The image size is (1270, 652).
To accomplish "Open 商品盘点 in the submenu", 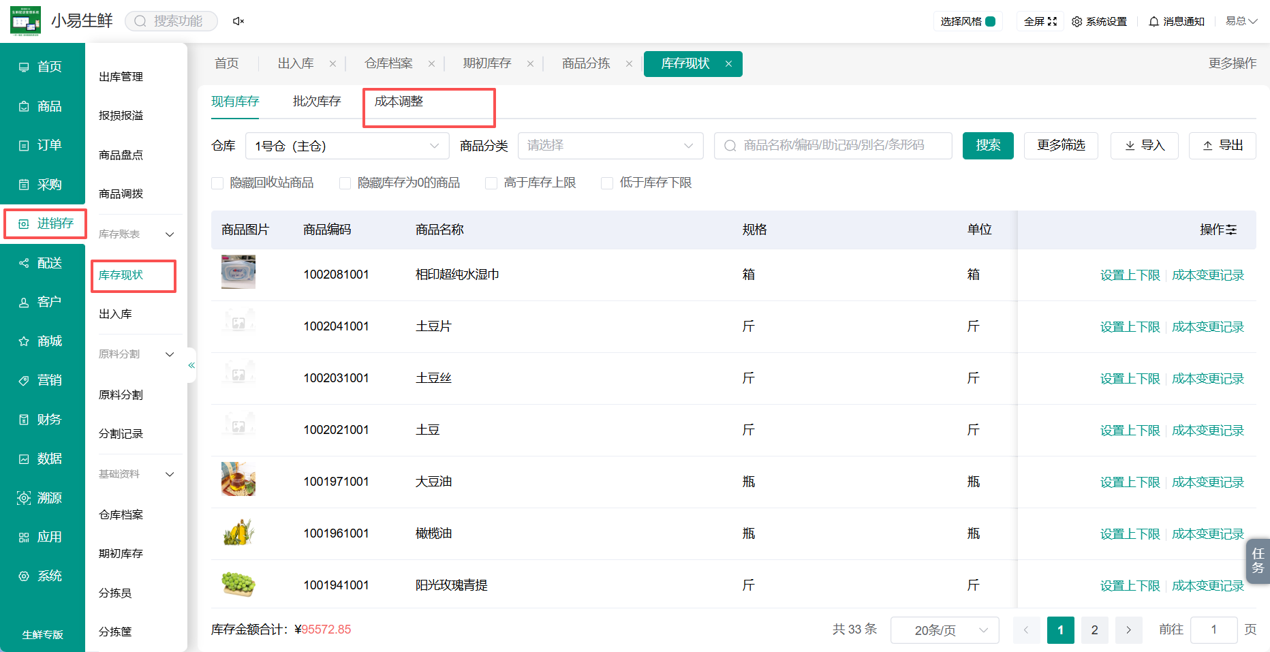I will click(121, 155).
